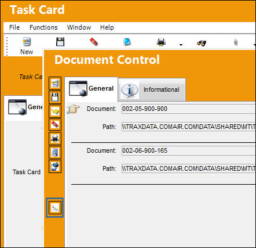Open the Functions menu

[43, 27]
